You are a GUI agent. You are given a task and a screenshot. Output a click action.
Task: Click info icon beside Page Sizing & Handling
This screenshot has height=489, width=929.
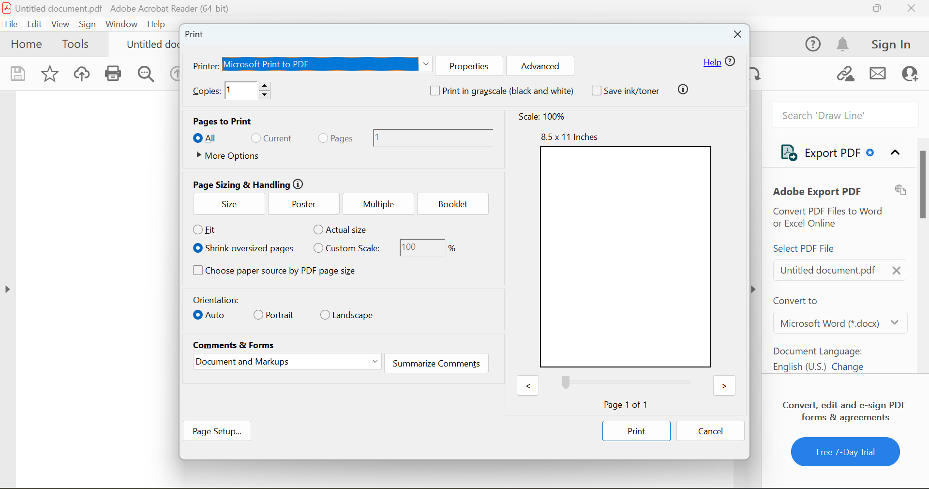[298, 184]
